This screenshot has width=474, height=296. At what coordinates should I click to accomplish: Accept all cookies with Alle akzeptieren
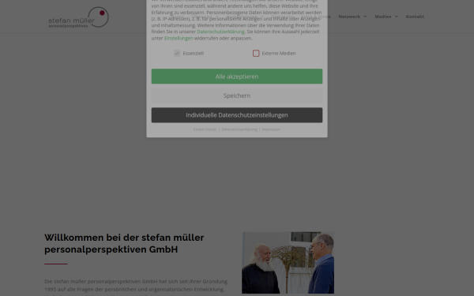(237, 77)
